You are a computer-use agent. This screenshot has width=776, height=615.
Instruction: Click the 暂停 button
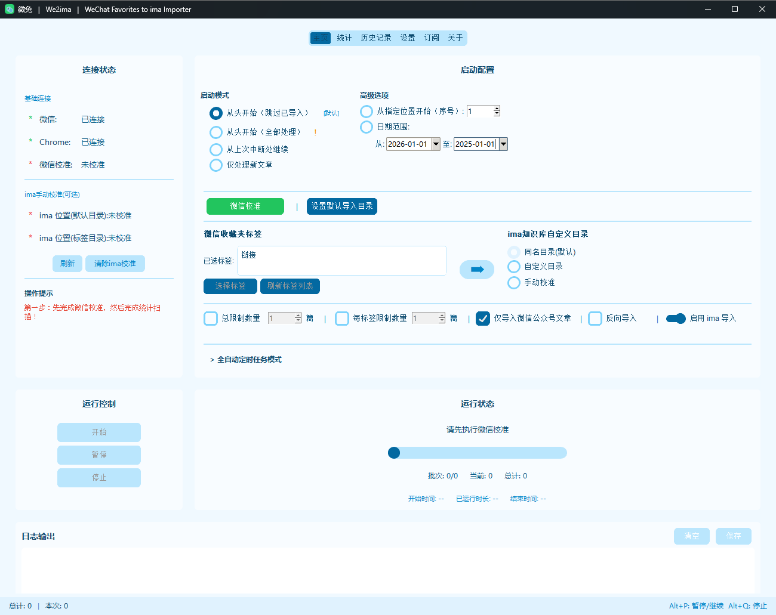pos(99,455)
